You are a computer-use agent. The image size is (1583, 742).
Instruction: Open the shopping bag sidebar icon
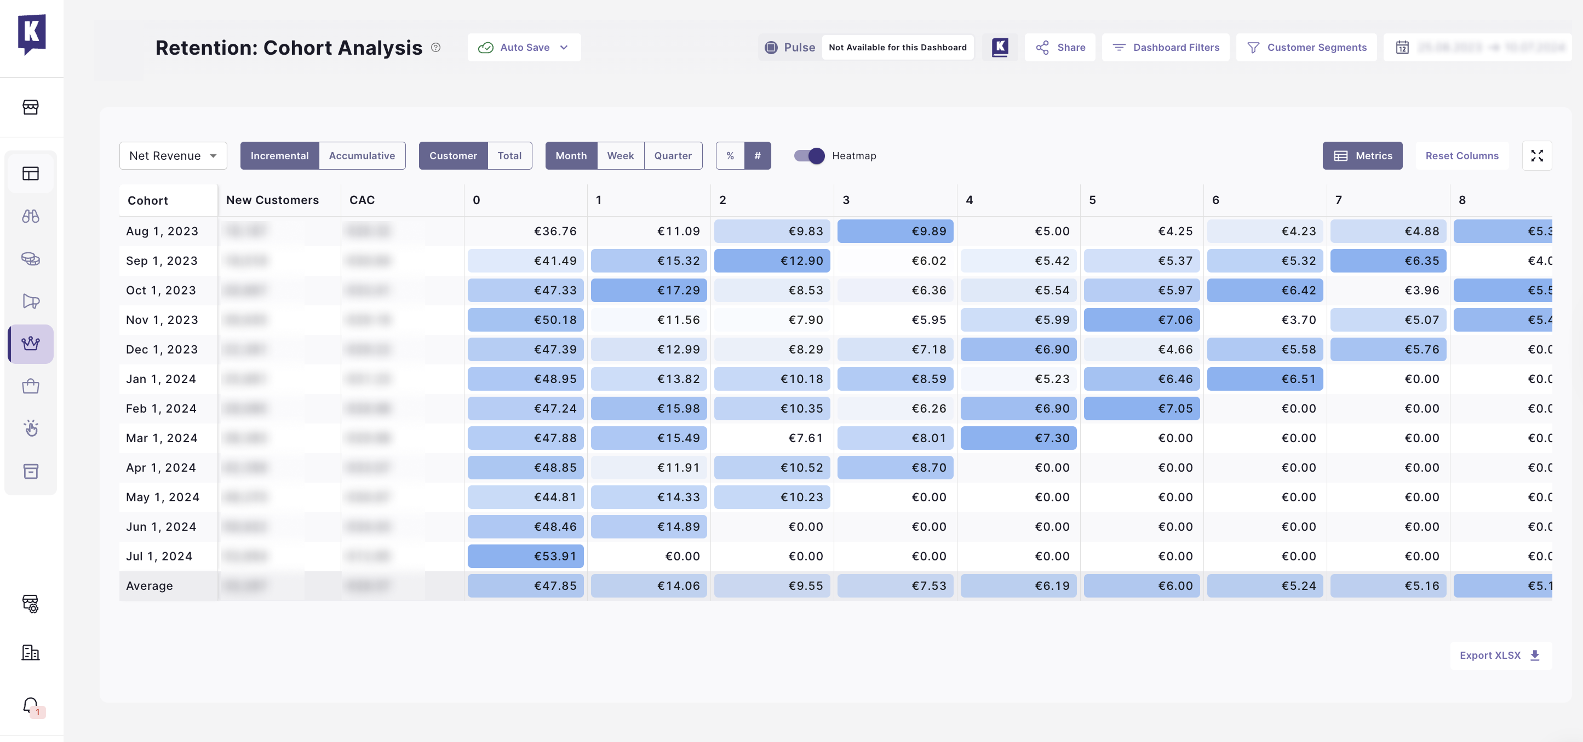(31, 386)
